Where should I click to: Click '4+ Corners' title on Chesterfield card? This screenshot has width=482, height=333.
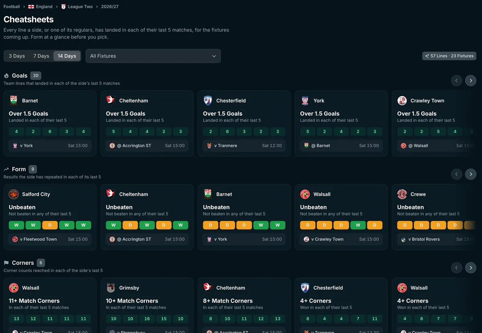(x=316, y=301)
